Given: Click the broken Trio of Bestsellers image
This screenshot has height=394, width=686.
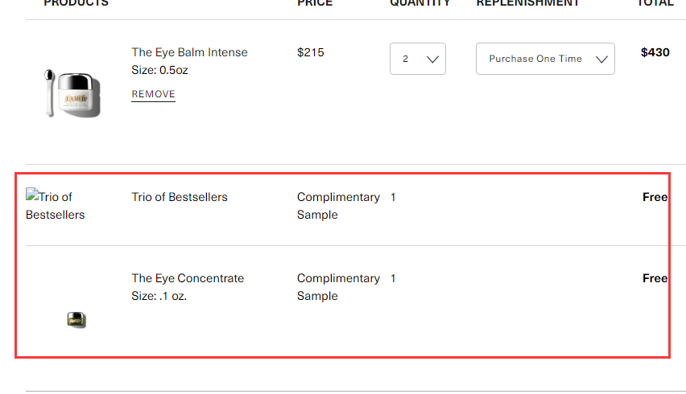Looking at the screenshot, I should 55,205.
